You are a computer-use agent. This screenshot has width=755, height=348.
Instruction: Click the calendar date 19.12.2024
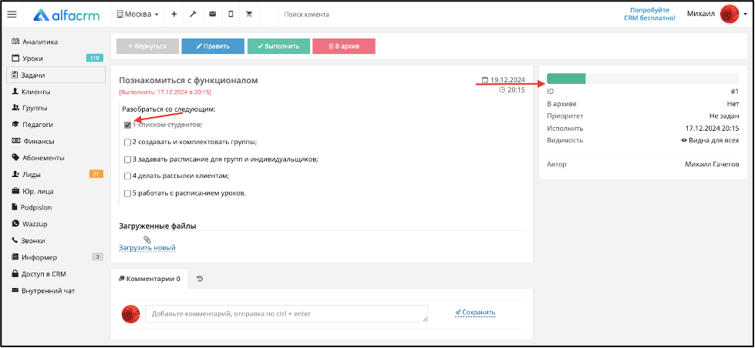click(504, 80)
